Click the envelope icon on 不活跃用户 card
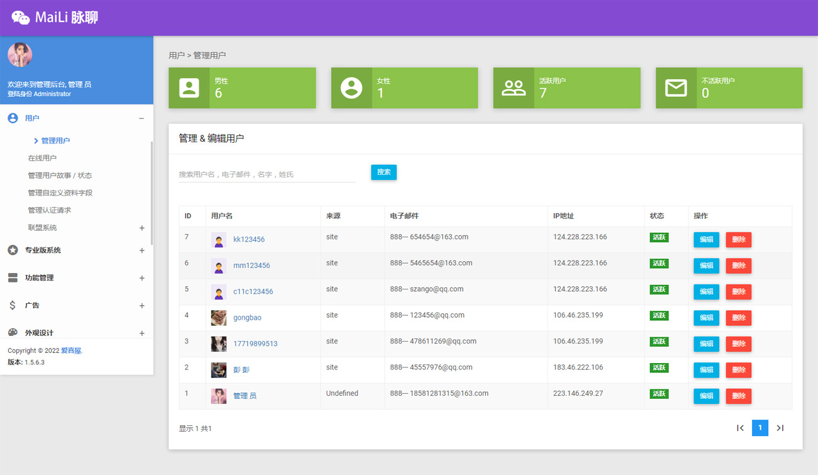 (x=675, y=87)
